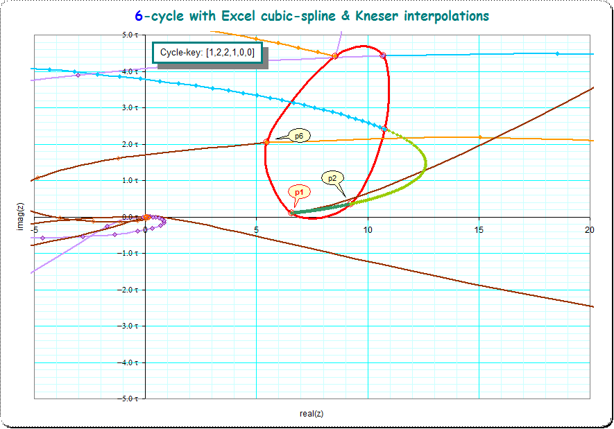Image resolution: width=614 pixels, height=429 pixels.
Task: Click the orange marker beneath the p1 callout
Action: [291, 213]
